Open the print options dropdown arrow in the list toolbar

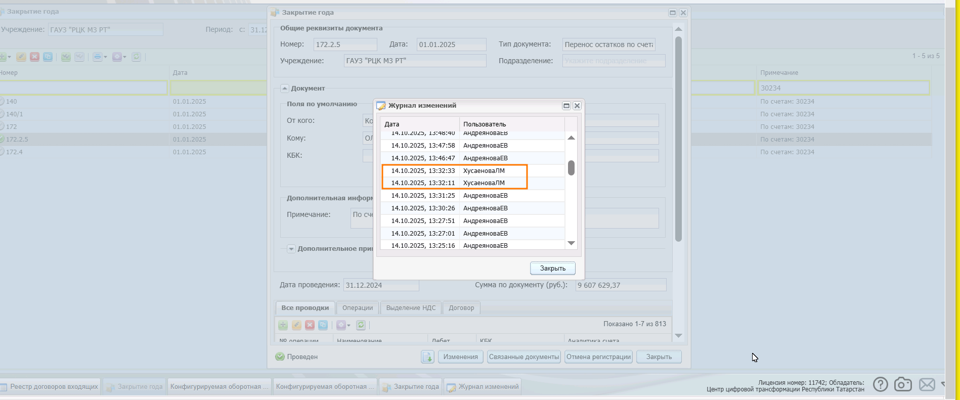(x=105, y=57)
